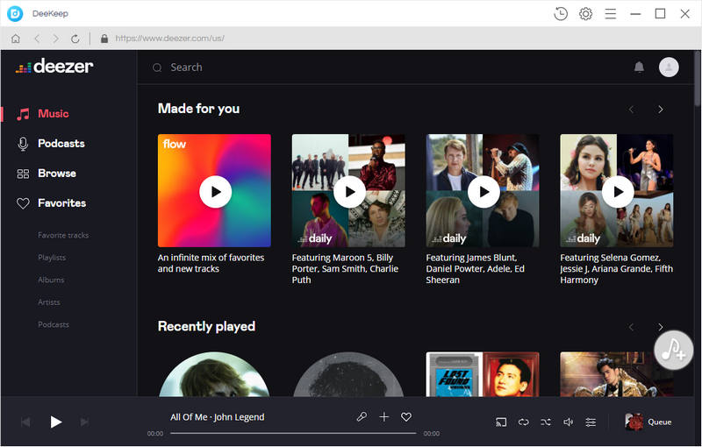Click the browser home icon
The height and width of the screenshot is (447, 702).
tap(16, 39)
